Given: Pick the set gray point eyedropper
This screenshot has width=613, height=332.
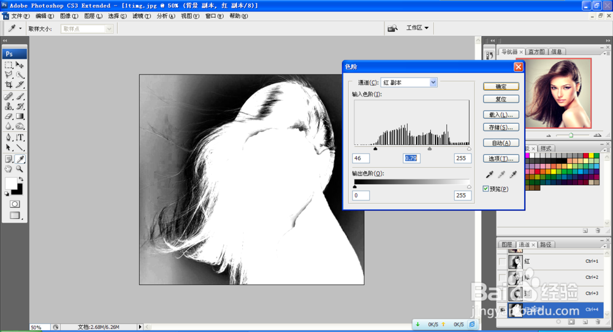Looking at the screenshot, I should point(501,174).
